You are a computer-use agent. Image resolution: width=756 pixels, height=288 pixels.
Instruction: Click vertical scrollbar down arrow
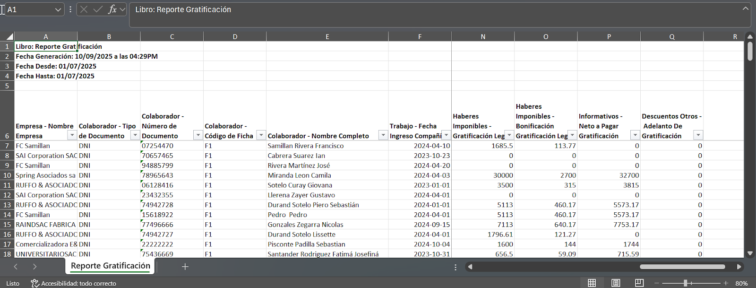coord(750,253)
